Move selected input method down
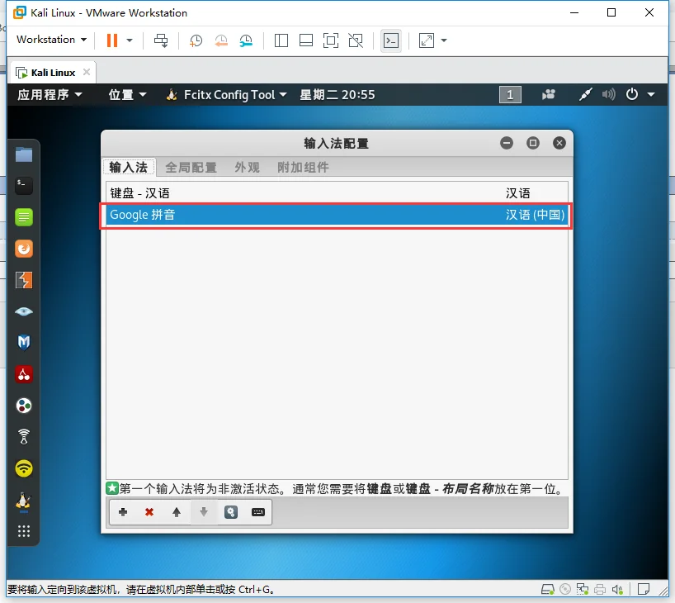 (204, 512)
